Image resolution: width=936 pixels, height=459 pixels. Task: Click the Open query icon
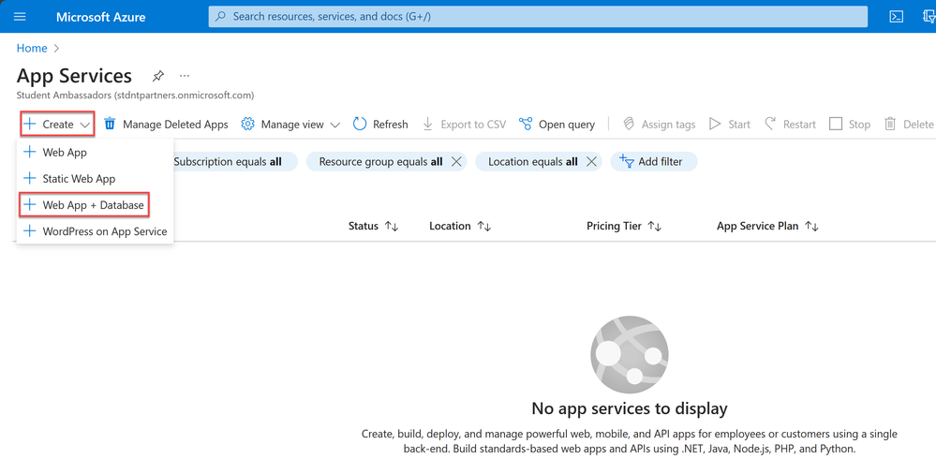pyautogui.click(x=526, y=125)
